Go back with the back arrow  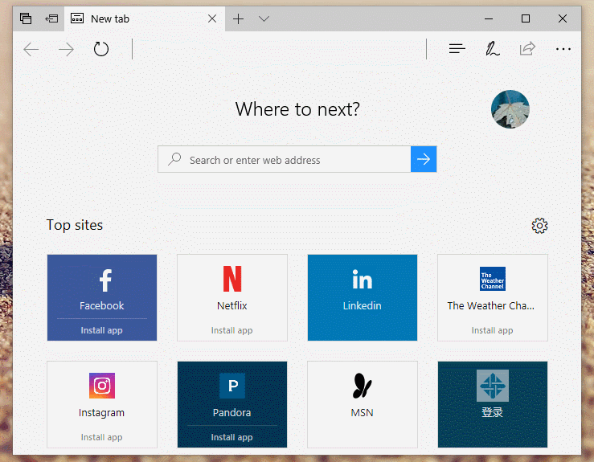tap(31, 49)
